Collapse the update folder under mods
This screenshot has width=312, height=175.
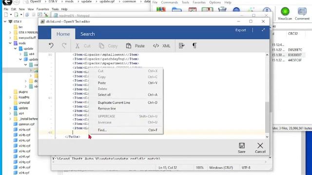(x=15, y=49)
